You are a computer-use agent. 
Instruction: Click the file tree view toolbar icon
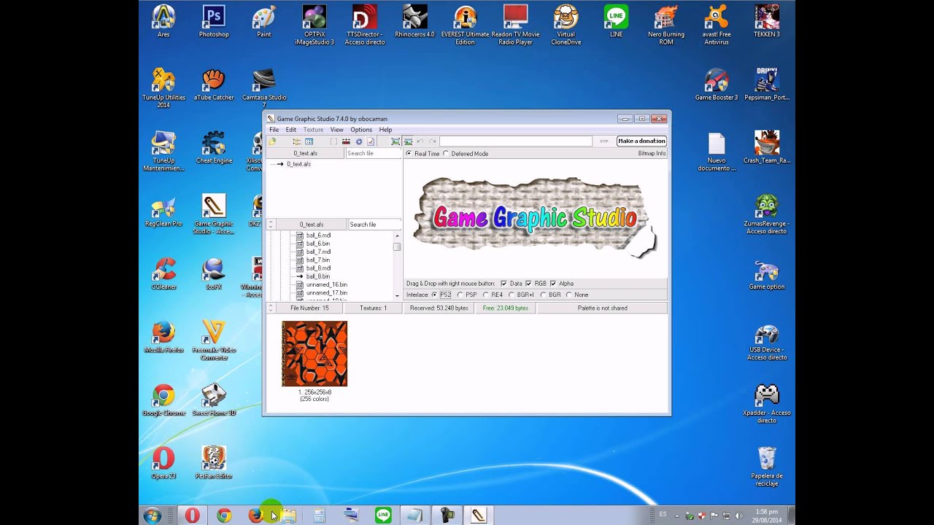296,141
